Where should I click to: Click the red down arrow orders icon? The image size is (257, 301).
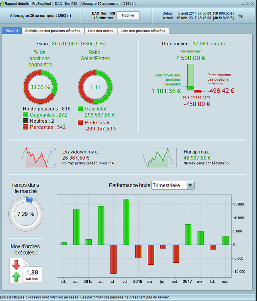(16, 265)
